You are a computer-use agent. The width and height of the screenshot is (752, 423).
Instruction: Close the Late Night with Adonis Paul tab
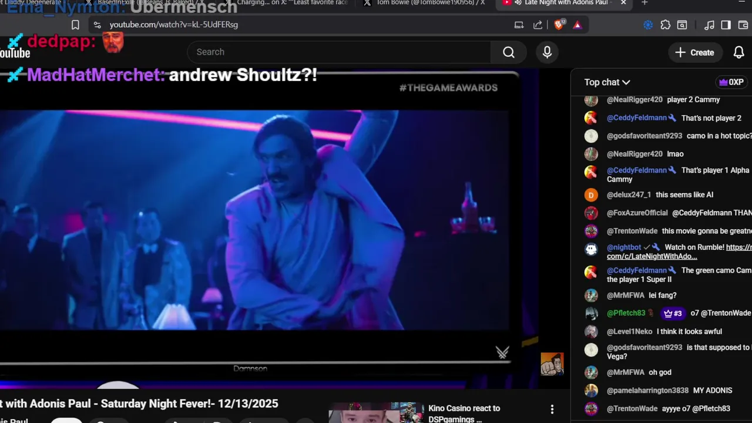[x=623, y=3]
